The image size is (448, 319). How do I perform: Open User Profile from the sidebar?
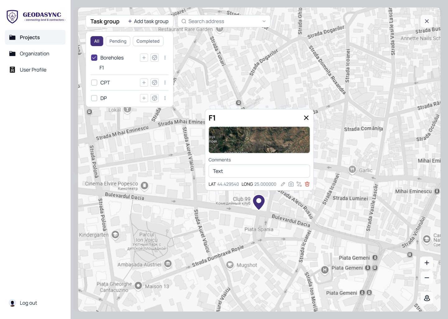click(33, 69)
